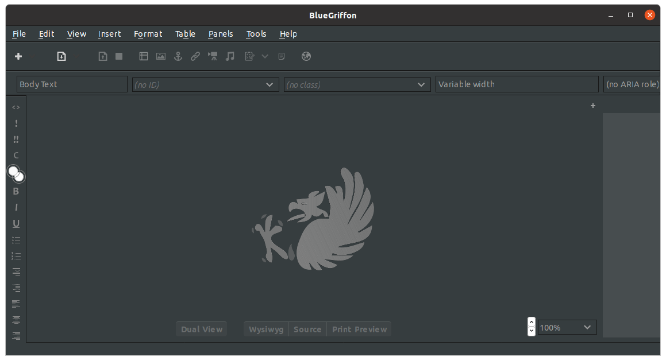Click the Print Preview button
Screen dimensions: 666x361
359,329
